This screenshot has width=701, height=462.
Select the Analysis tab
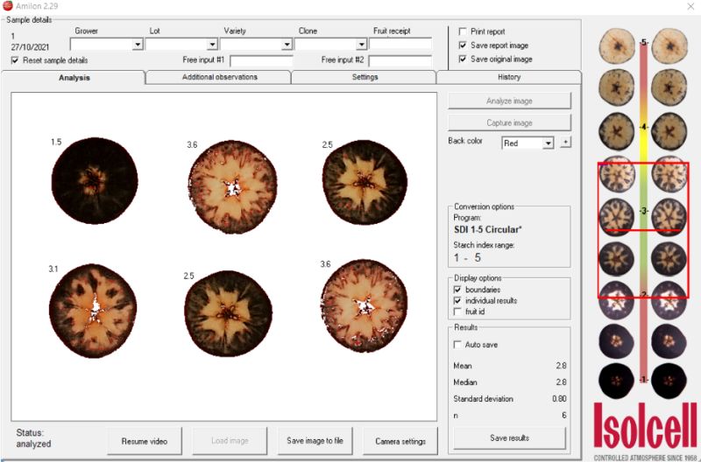74,78
